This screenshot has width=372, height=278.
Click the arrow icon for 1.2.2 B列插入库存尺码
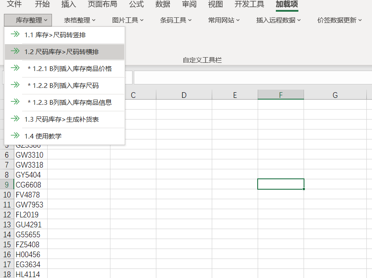coord(15,85)
